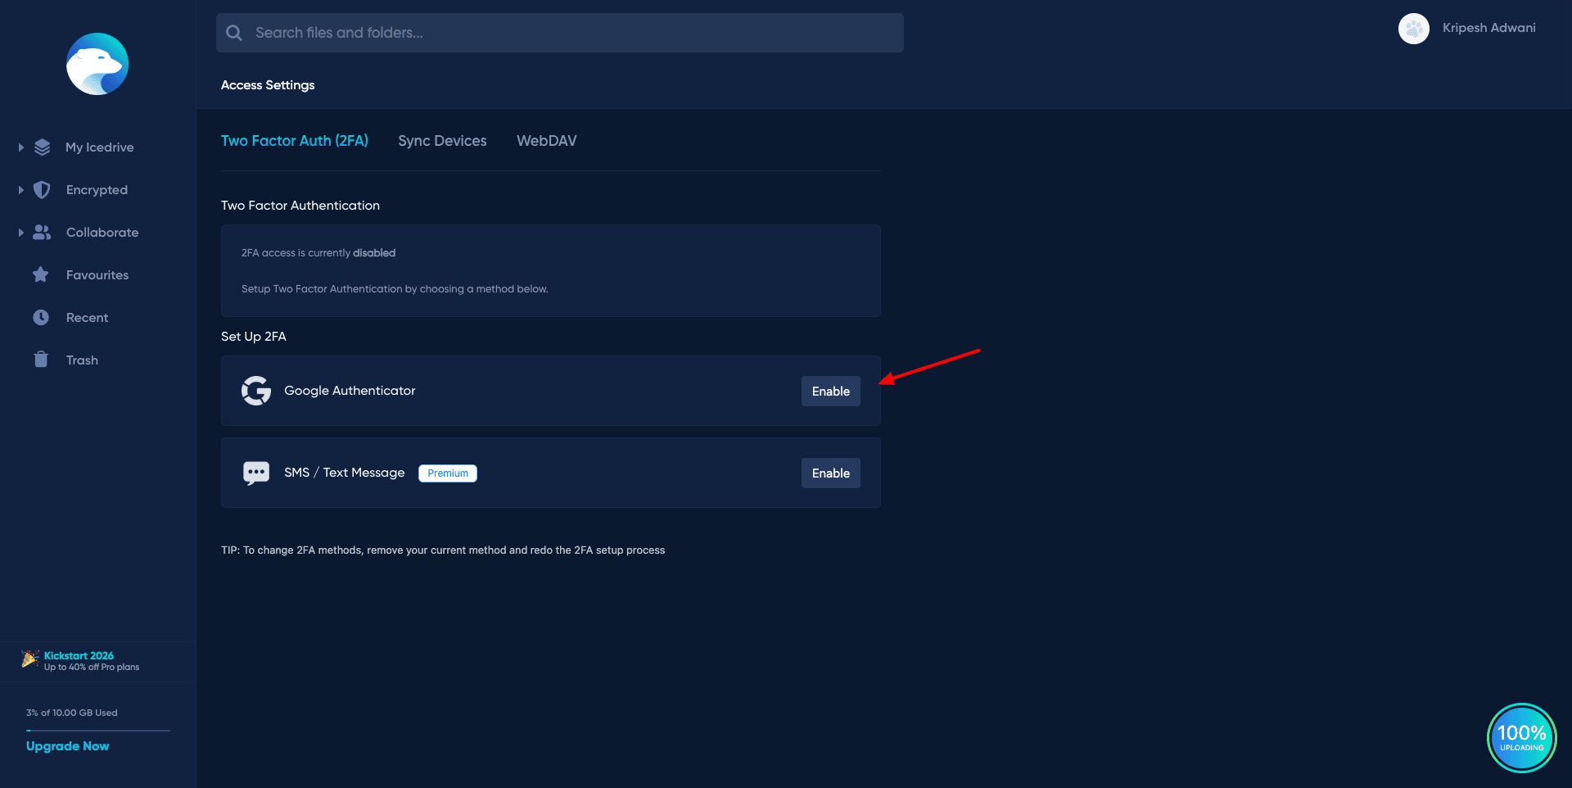Expand the Collaborate section arrow
This screenshot has height=788, width=1572.
(20, 233)
